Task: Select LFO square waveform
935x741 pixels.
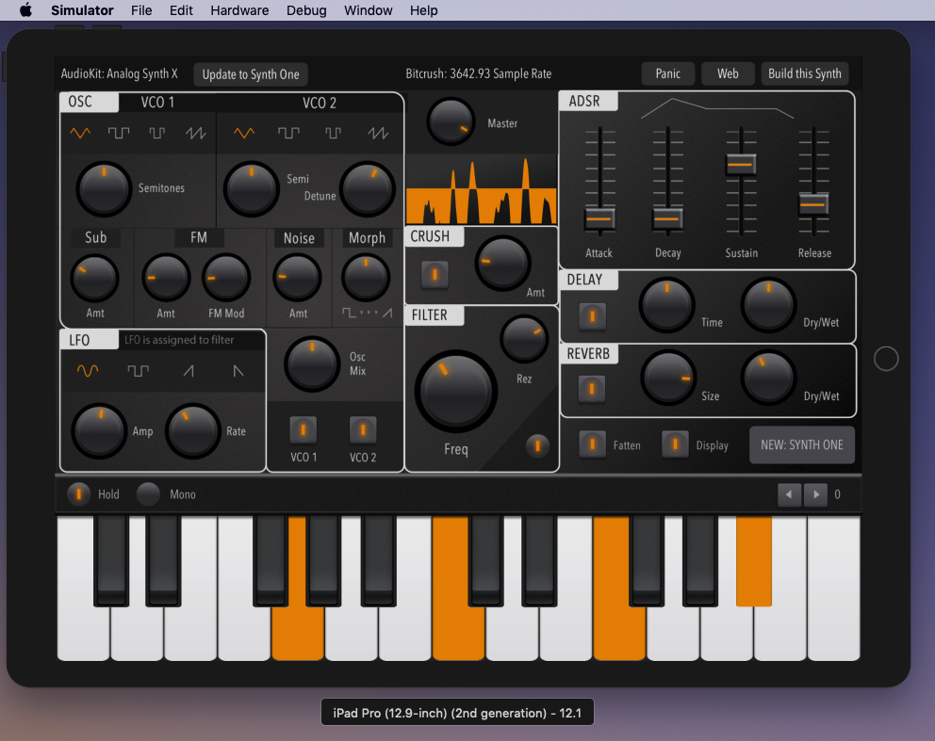Action: tap(139, 371)
